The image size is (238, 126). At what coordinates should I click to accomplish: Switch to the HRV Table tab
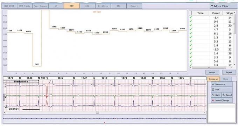(x=24, y=6)
